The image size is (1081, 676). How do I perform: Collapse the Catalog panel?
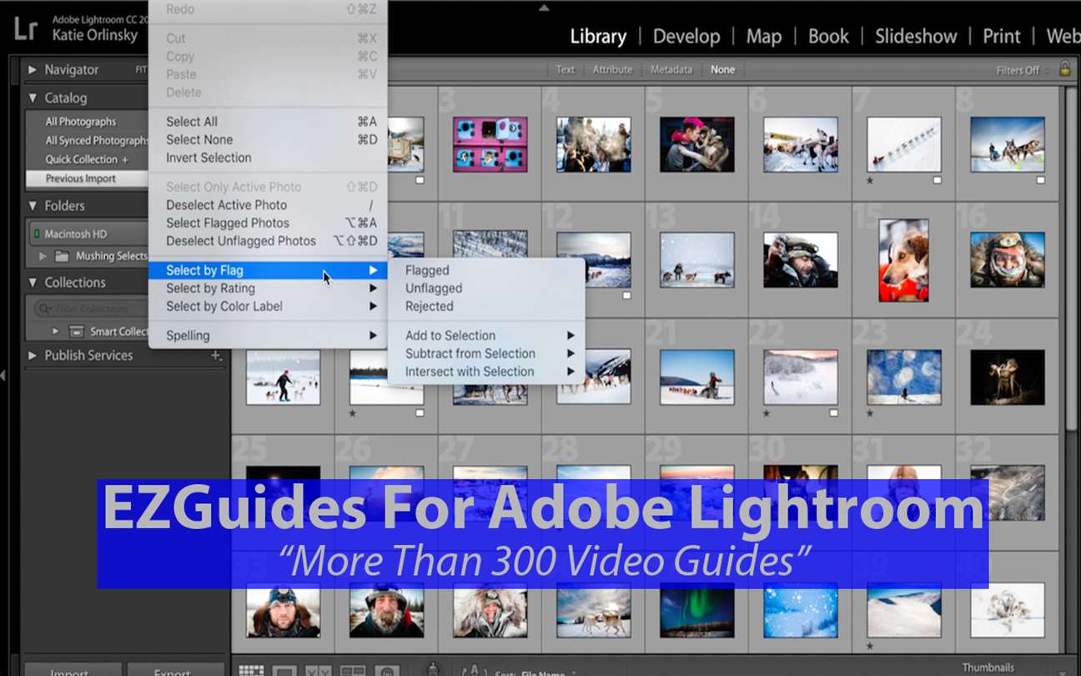click(33, 98)
